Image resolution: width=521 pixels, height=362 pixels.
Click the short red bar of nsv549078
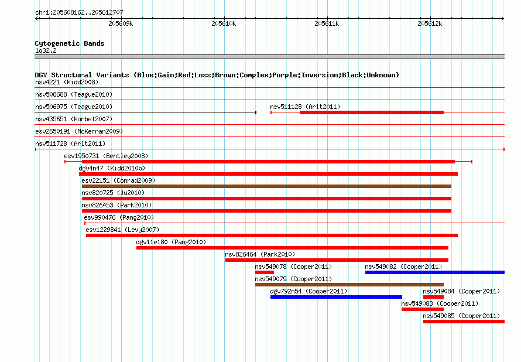pyautogui.click(x=265, y=272)
